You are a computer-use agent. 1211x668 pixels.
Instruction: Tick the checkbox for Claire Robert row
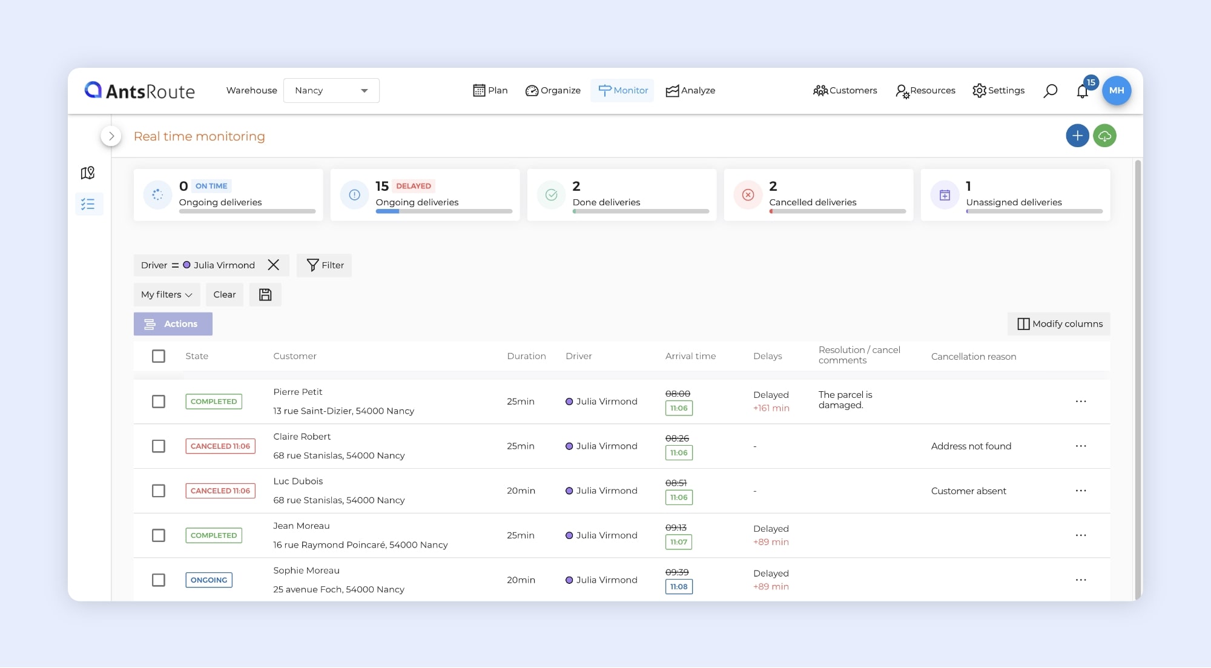[159, 446]
